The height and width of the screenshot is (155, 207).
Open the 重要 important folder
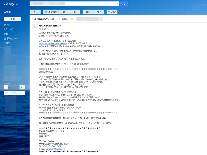[6, 34]
